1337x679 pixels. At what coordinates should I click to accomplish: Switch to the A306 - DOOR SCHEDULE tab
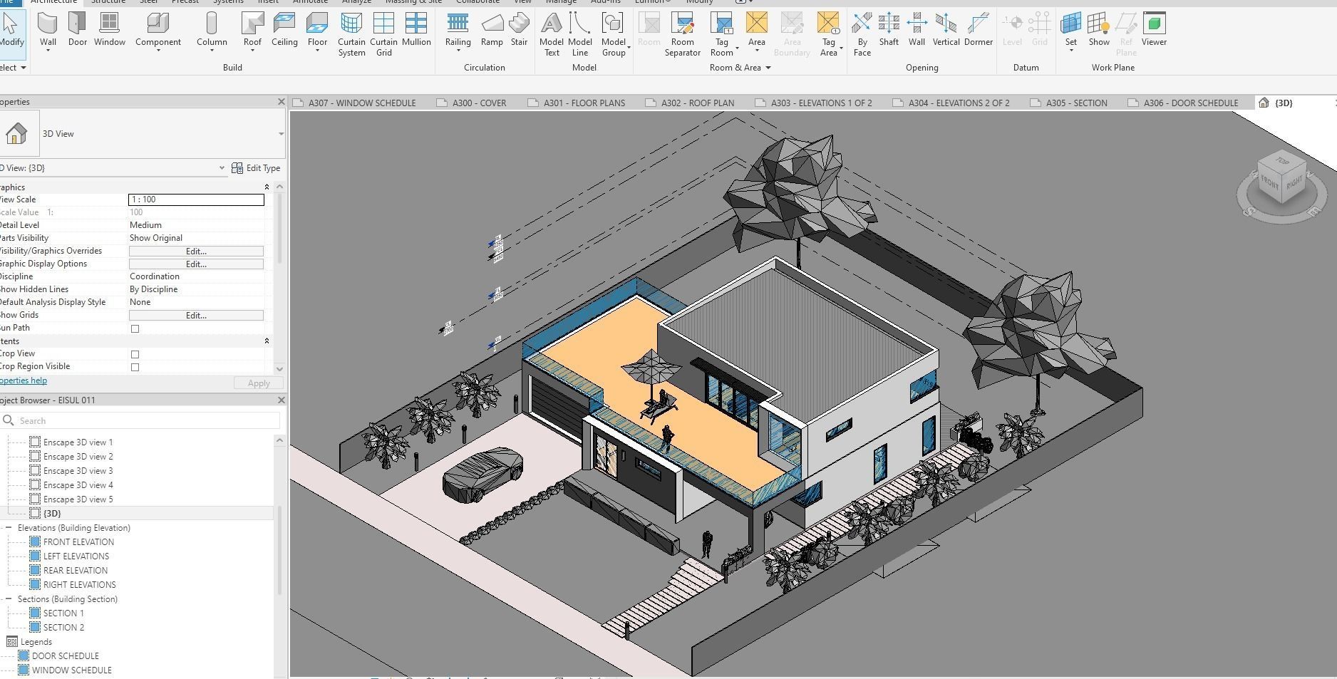click(1183, 103)
